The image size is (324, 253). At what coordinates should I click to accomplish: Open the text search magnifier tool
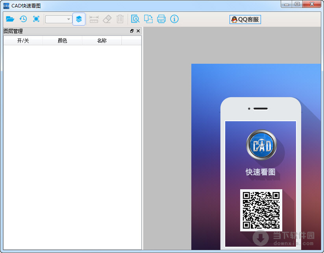[135, 19]
